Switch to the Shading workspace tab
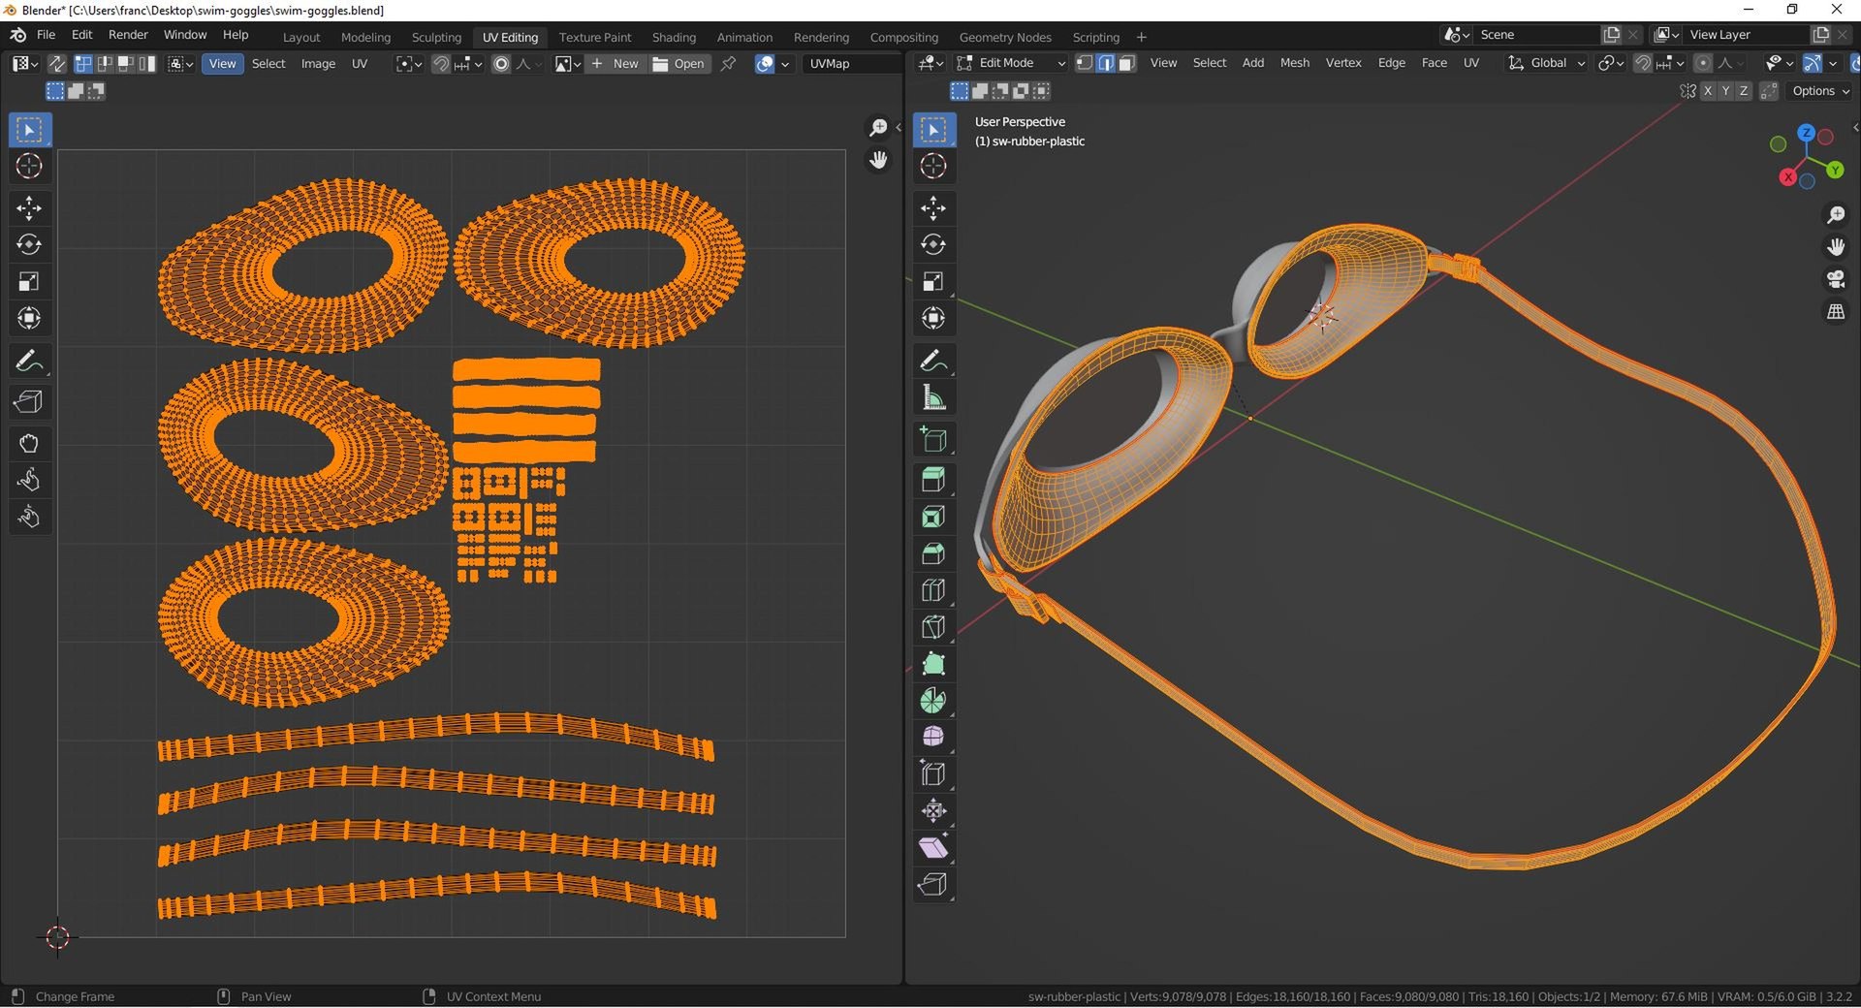Screen dimensions: 1861x1008 [674, 37]
